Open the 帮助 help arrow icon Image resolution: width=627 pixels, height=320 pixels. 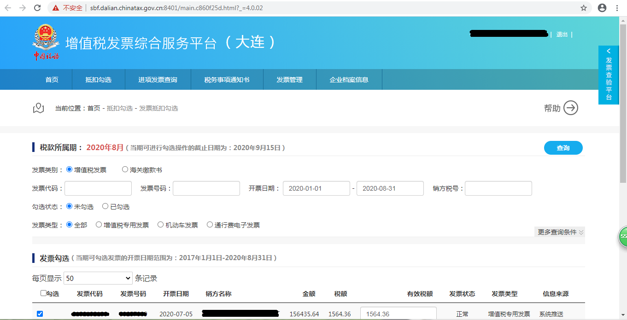[x=571, y=107]
